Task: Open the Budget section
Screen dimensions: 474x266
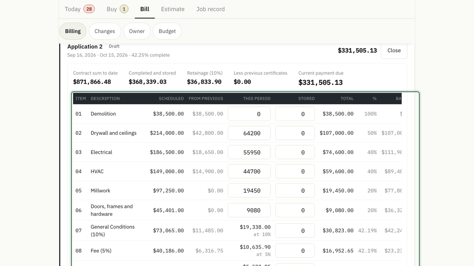Action: click(167, 31)
